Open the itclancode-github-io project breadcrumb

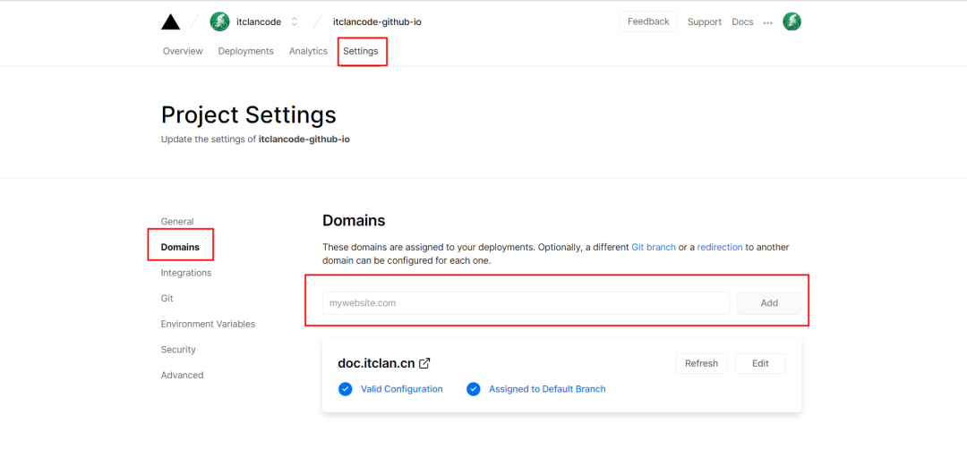(377, 21)
